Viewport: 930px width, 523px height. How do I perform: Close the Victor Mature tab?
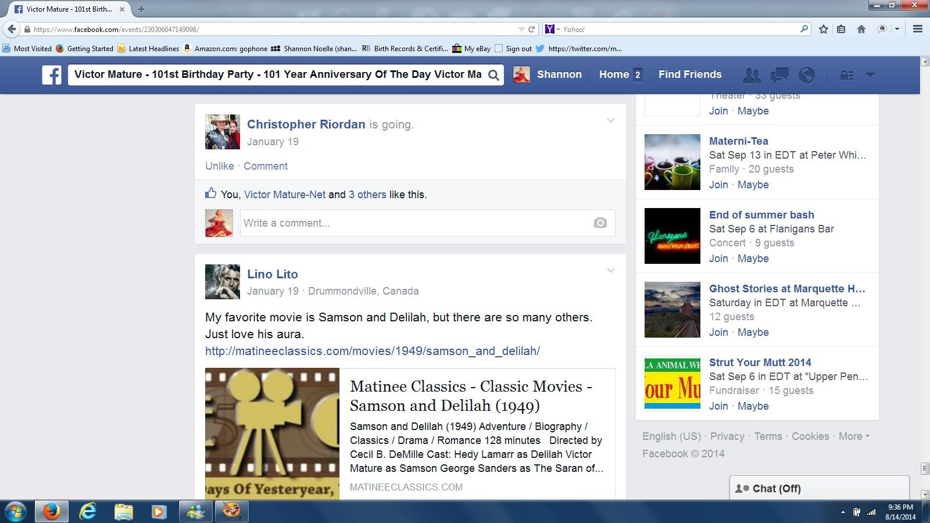click(121, 9)
